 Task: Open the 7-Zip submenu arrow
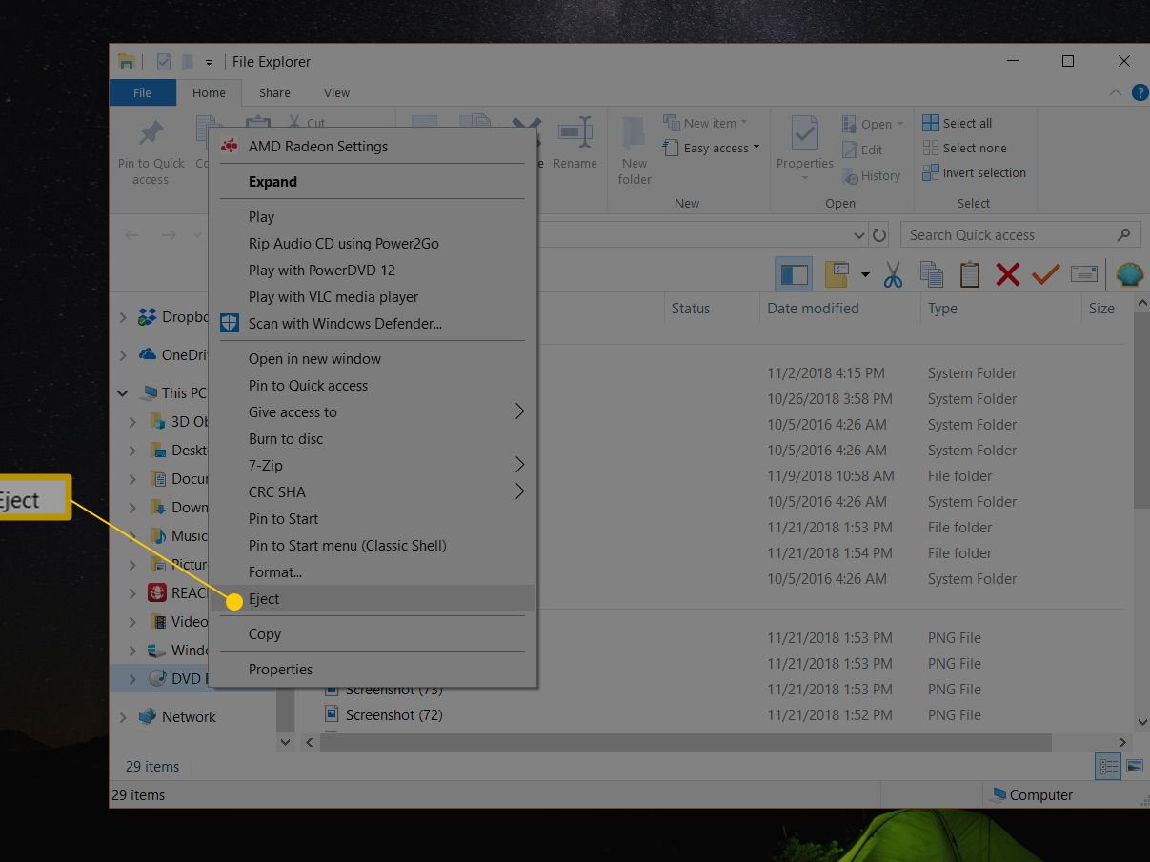[x=520, y=465]
